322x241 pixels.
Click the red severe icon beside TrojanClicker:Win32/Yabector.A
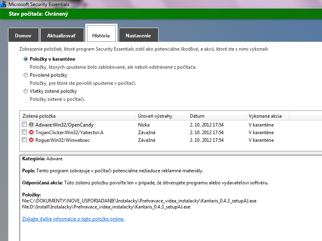[x=31, y=132]
